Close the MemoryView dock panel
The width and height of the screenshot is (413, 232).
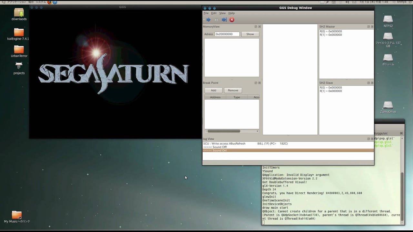259,27
